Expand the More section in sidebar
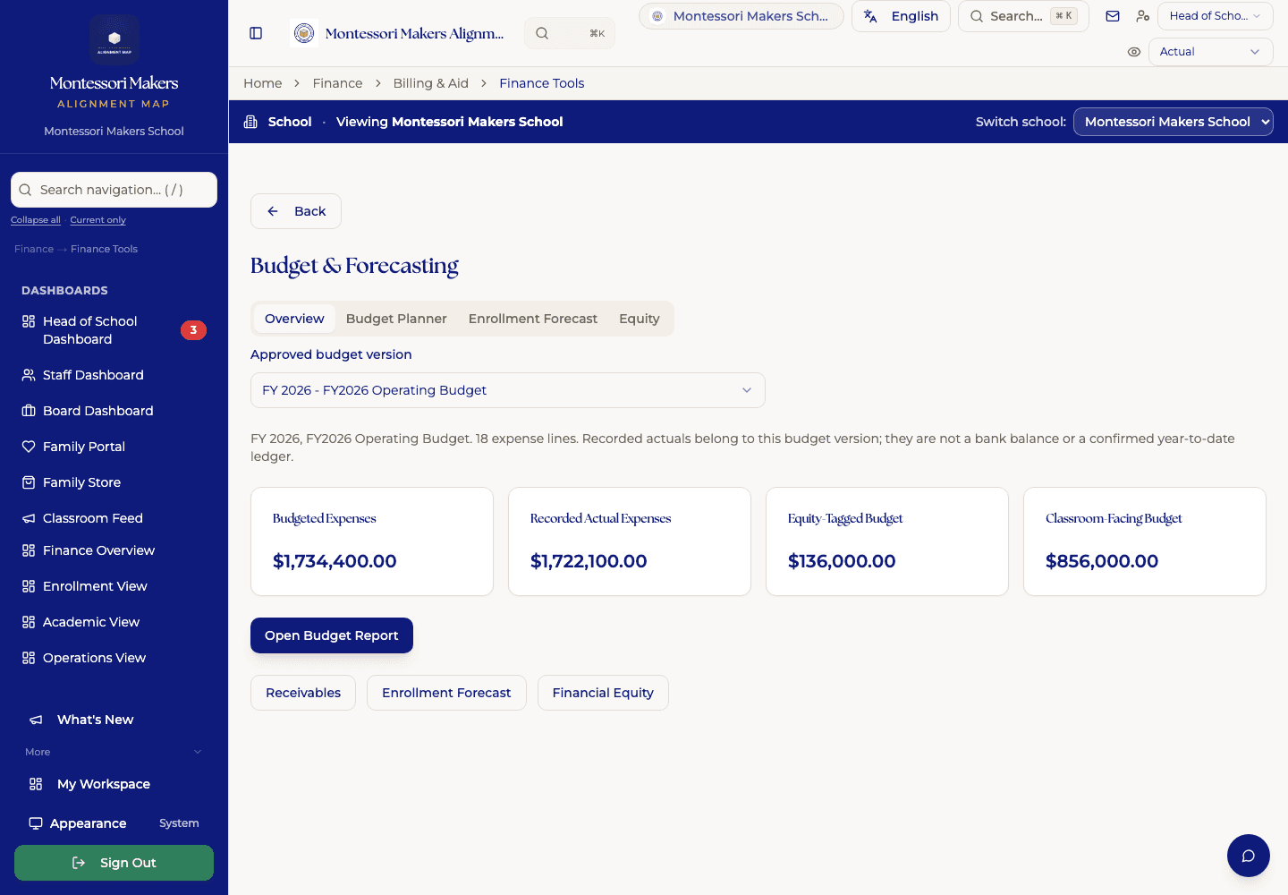 (x=114, y=752)
